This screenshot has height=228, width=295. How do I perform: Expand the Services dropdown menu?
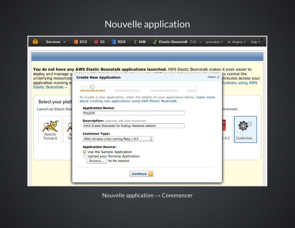tap(56, 42)
